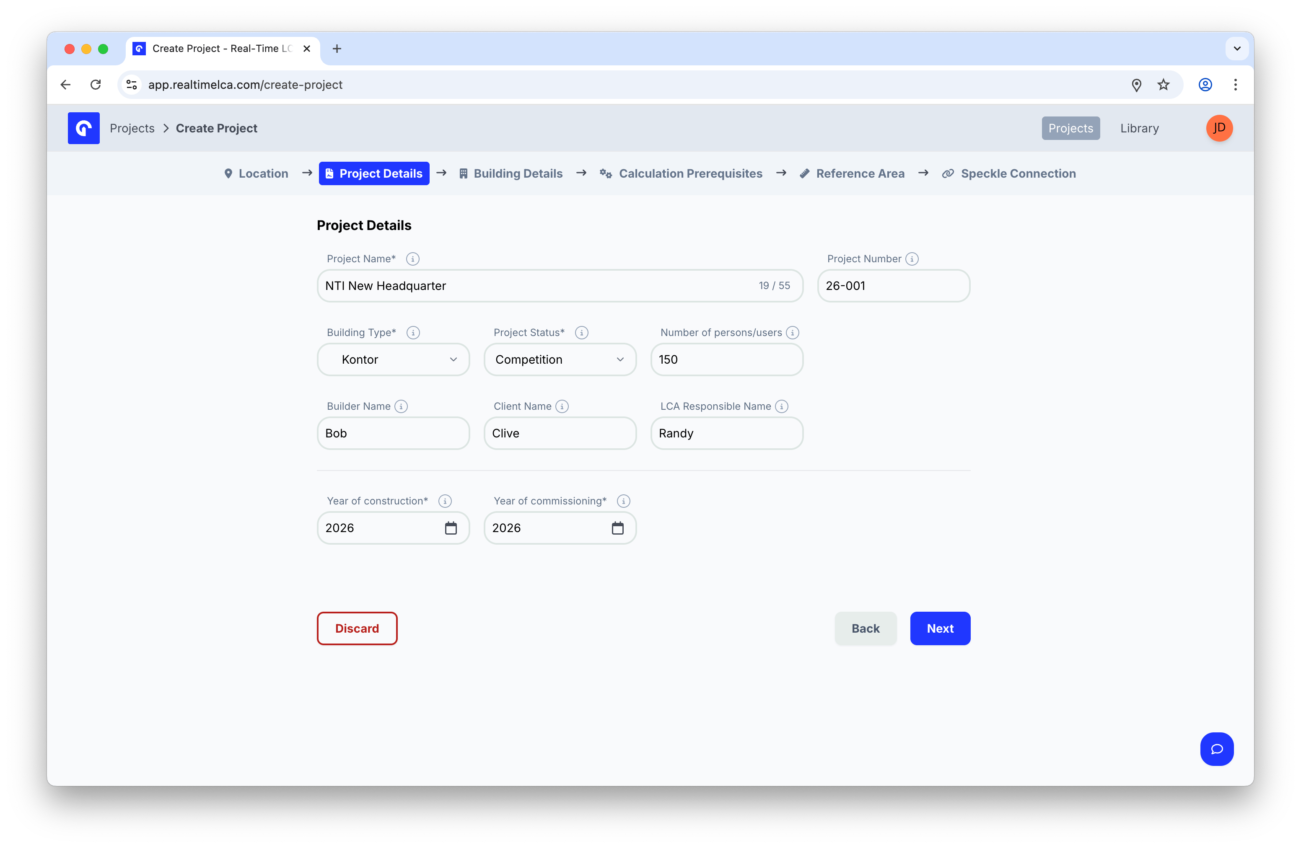Image resolution: width=1301 pixels, height=848 pixels.
Task: Open the Library nav link
Action: 1139,128
